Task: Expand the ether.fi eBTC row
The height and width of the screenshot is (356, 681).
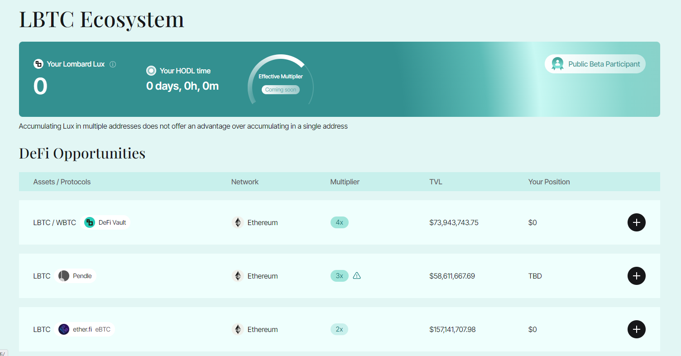Action: pyautogui.click(x=636, y=329)
